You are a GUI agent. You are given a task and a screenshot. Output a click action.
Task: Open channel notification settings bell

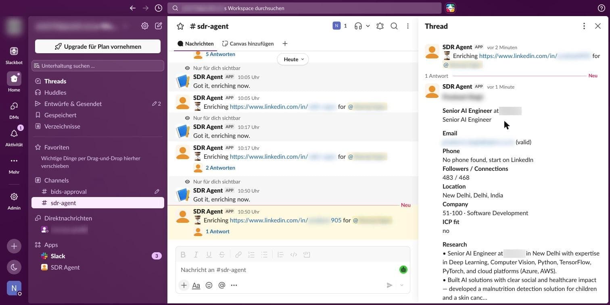click(380, 26)
